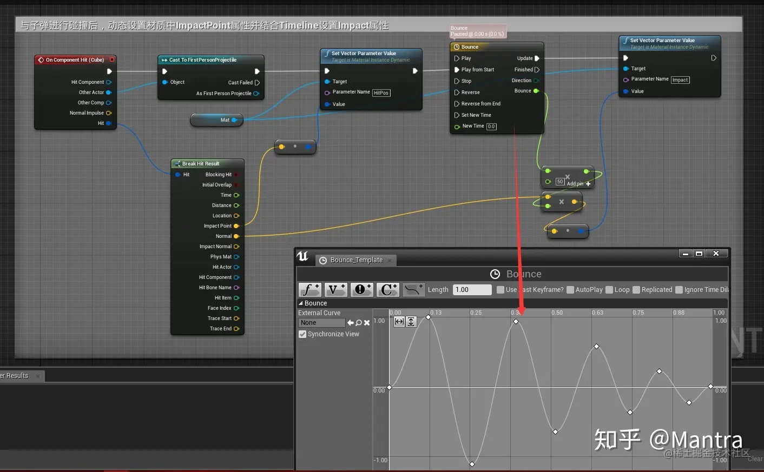Click the Impact Parameter Name field
Image resolution: width=764 pixels, height=472 pixels.
pyautogui.click(x=680, y=80)
